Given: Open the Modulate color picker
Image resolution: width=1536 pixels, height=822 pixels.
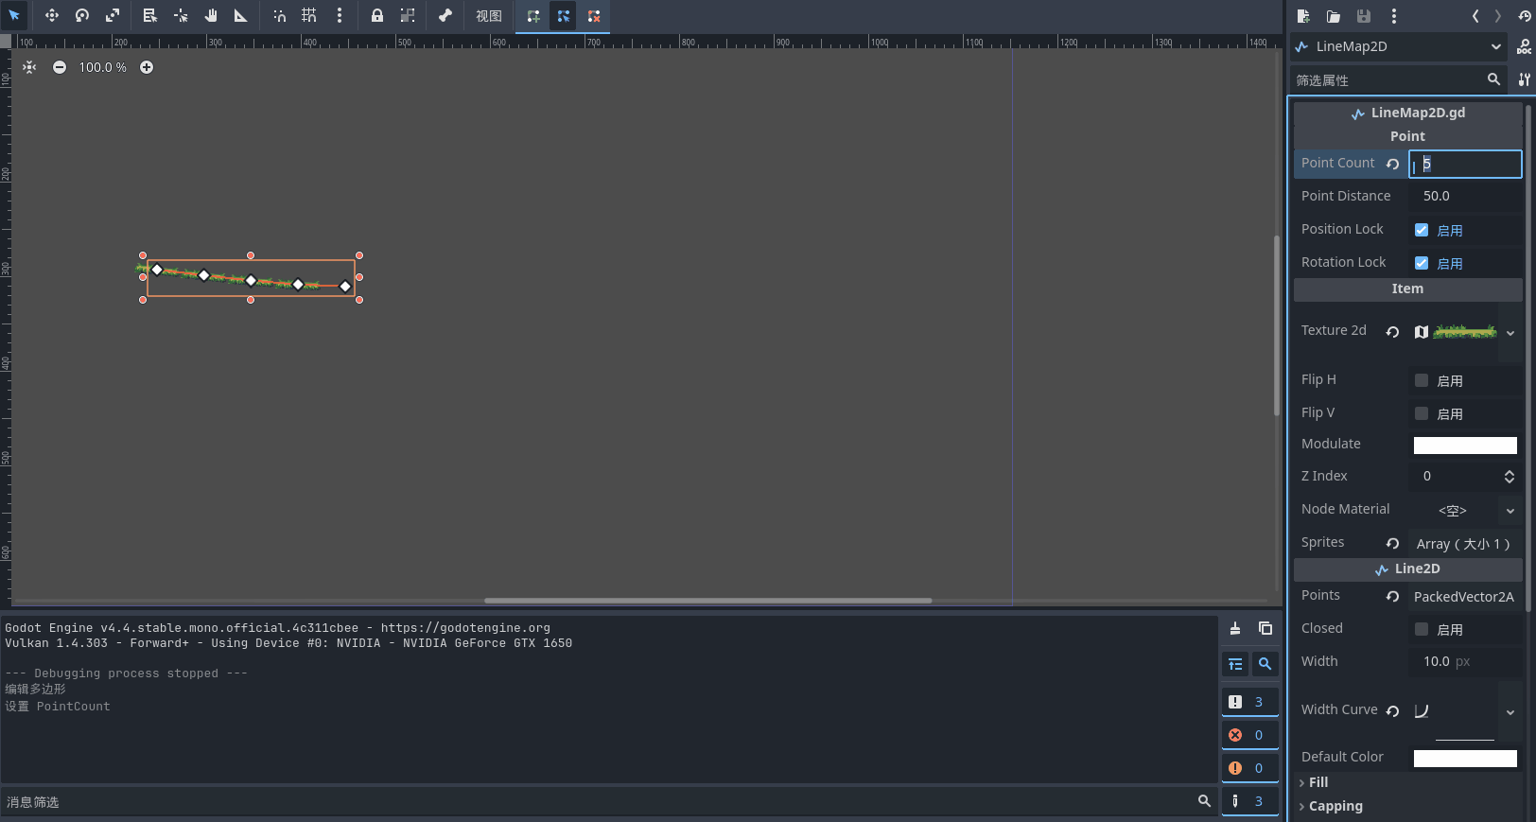Looking at the screenshot, I should pyautogui.click(x=1464, y=445).
